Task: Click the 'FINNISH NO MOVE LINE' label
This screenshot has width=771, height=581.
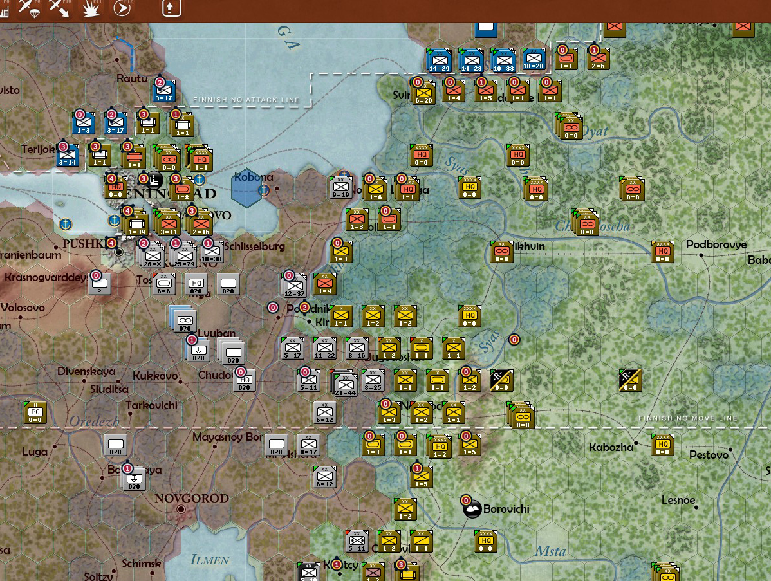Action: click(x=688, y=418)
